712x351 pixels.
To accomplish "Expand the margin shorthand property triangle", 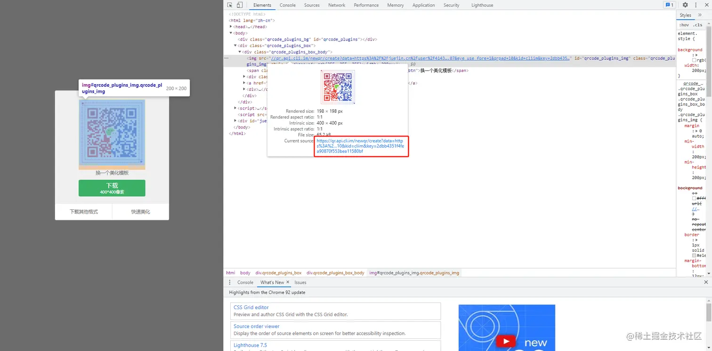I will click(696, 131).
